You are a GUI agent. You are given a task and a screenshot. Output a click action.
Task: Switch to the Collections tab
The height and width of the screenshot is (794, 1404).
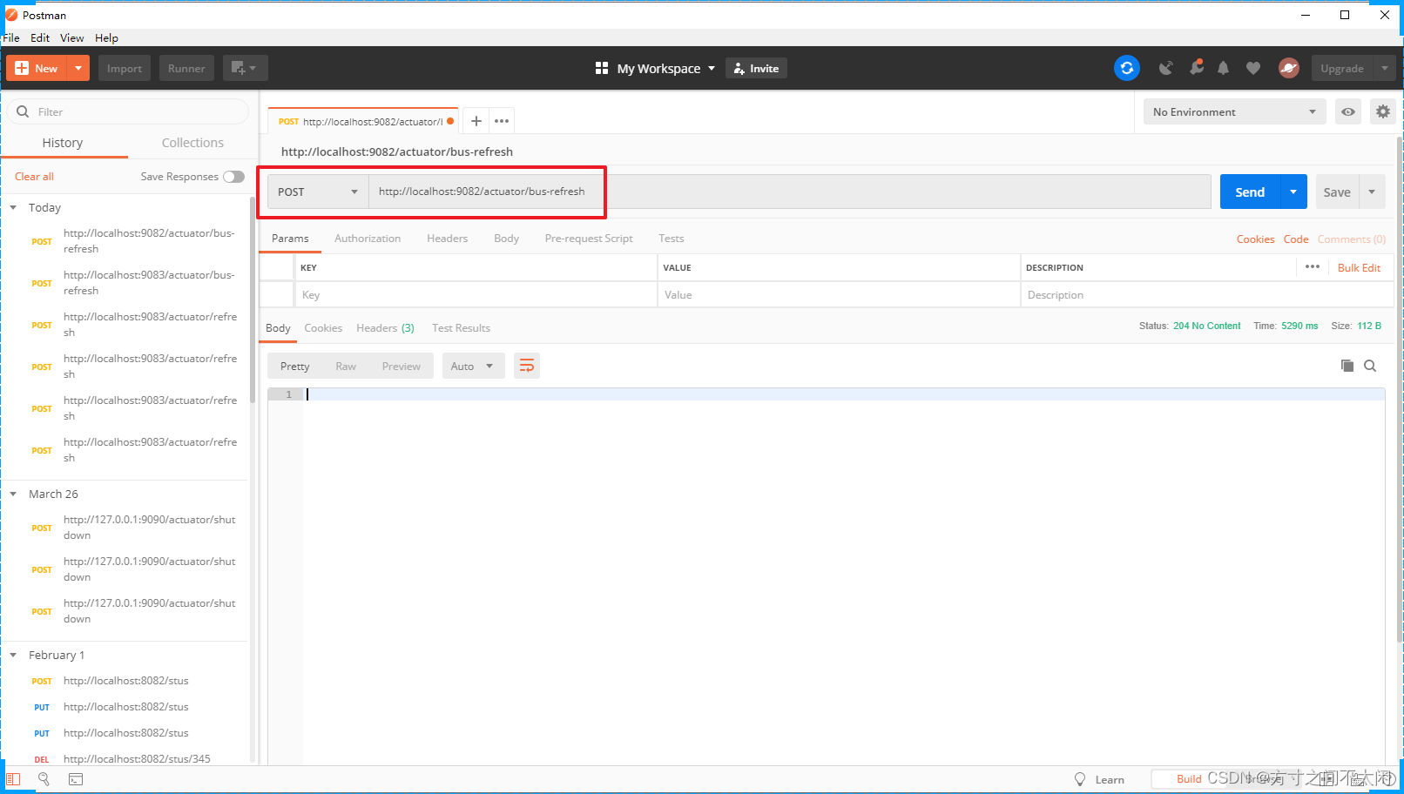[x=192, y=142]
